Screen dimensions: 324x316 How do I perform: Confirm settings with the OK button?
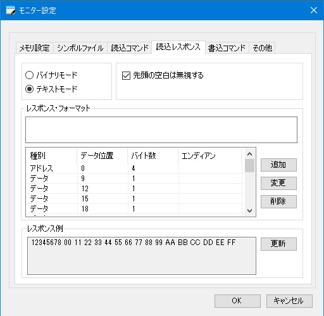pyautogui.click(x=237, y=301)
